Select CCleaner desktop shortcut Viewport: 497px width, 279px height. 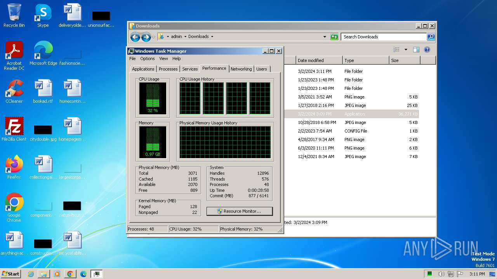click(x=14, y=92)
